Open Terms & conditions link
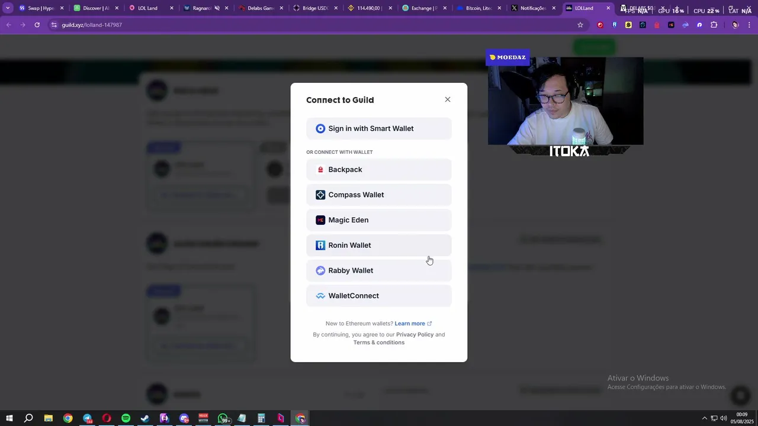758x426 pixels. pyautogui.click(x=379, y=343)
